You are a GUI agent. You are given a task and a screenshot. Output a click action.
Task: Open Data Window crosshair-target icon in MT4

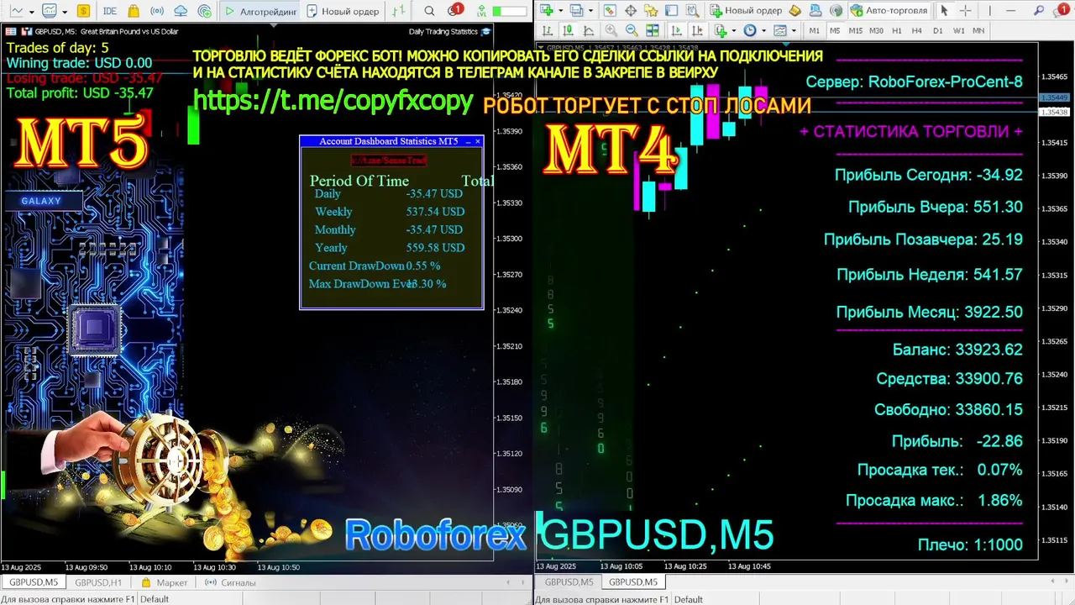click(631, 10)
